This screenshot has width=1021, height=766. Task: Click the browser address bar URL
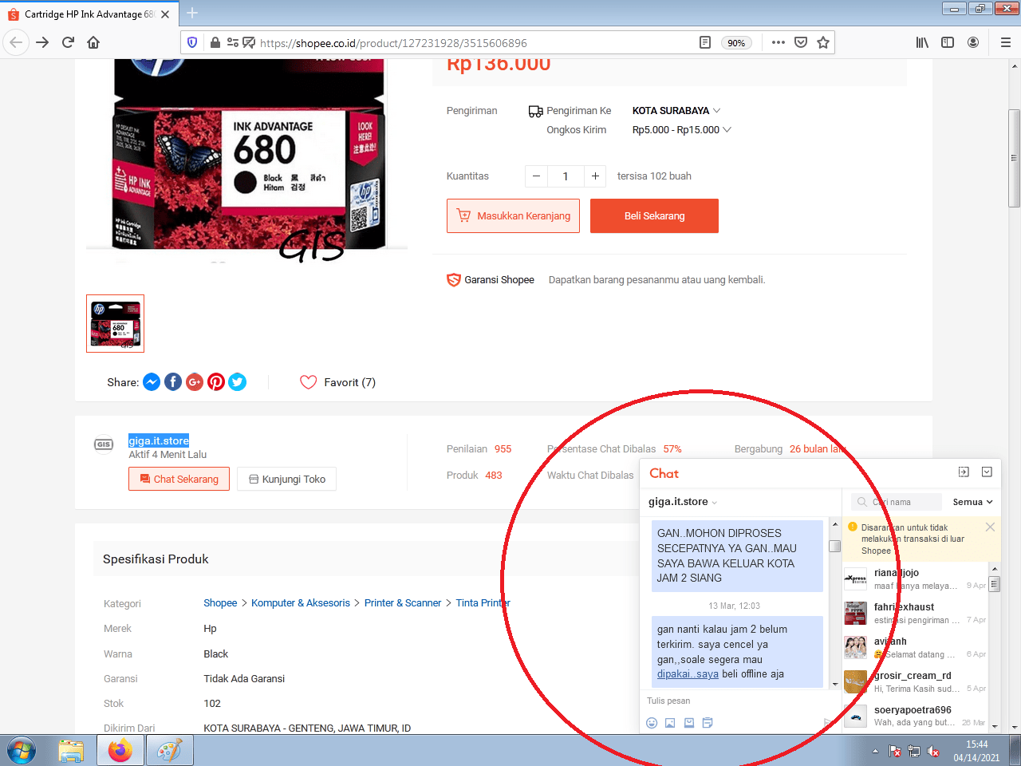click(393, 43)
